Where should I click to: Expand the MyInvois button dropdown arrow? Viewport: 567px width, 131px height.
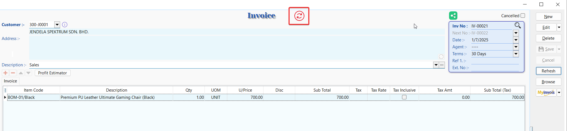pyautogui.click(x=559, y=93)
